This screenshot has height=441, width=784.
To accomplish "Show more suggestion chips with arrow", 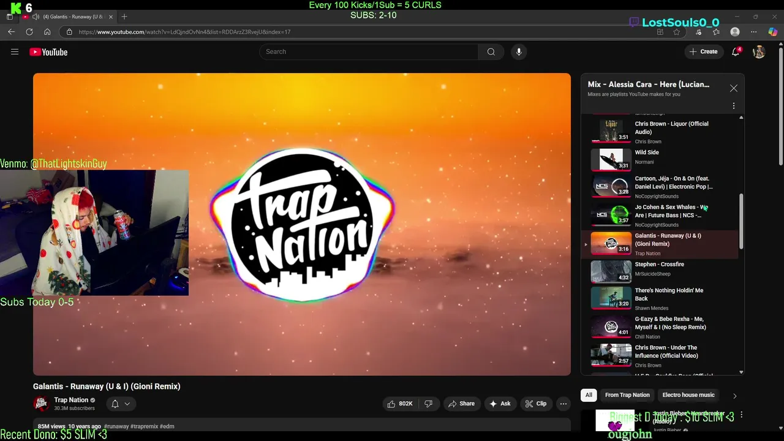I will (734, 396).
